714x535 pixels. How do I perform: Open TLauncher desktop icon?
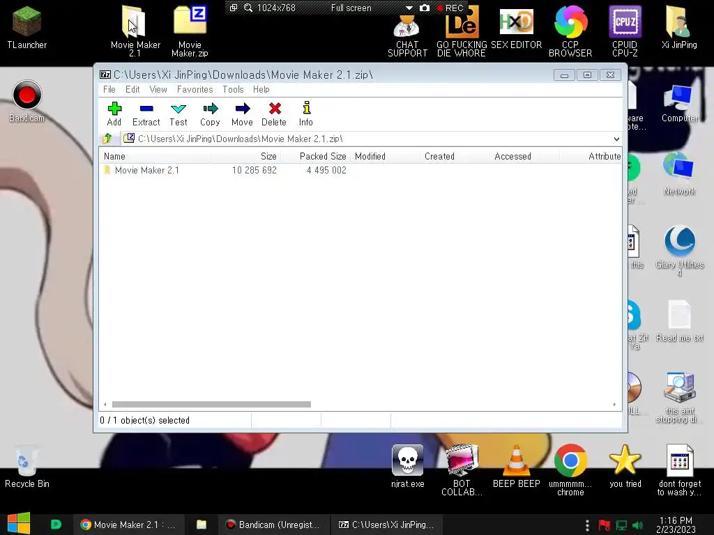click(x=27, y=28)
